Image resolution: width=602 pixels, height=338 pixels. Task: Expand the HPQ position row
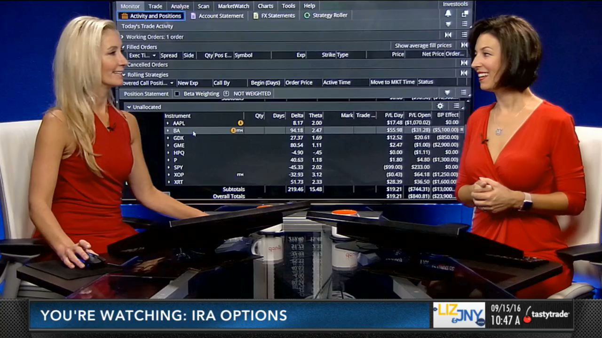[168, 153]
